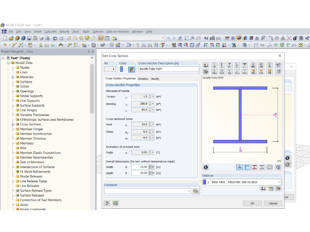Select FE Mesh Refinements in navigator tree
Screen dimensions: 310x232
(35, 172)
